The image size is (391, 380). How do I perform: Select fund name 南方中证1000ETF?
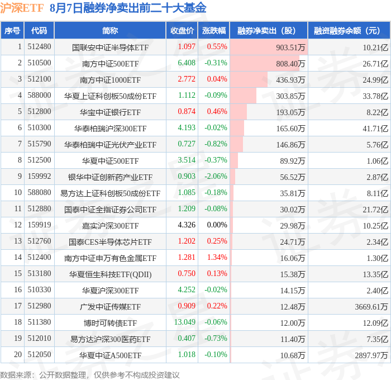pos(110,80)
